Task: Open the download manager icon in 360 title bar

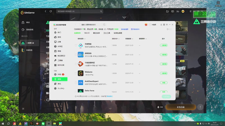Action: tap(161, 25)
